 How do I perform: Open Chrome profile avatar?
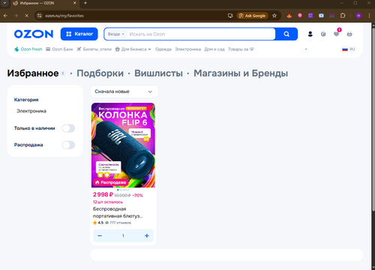[x=358, y=16]
